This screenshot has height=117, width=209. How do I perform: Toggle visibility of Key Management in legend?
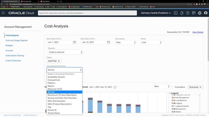173,97
